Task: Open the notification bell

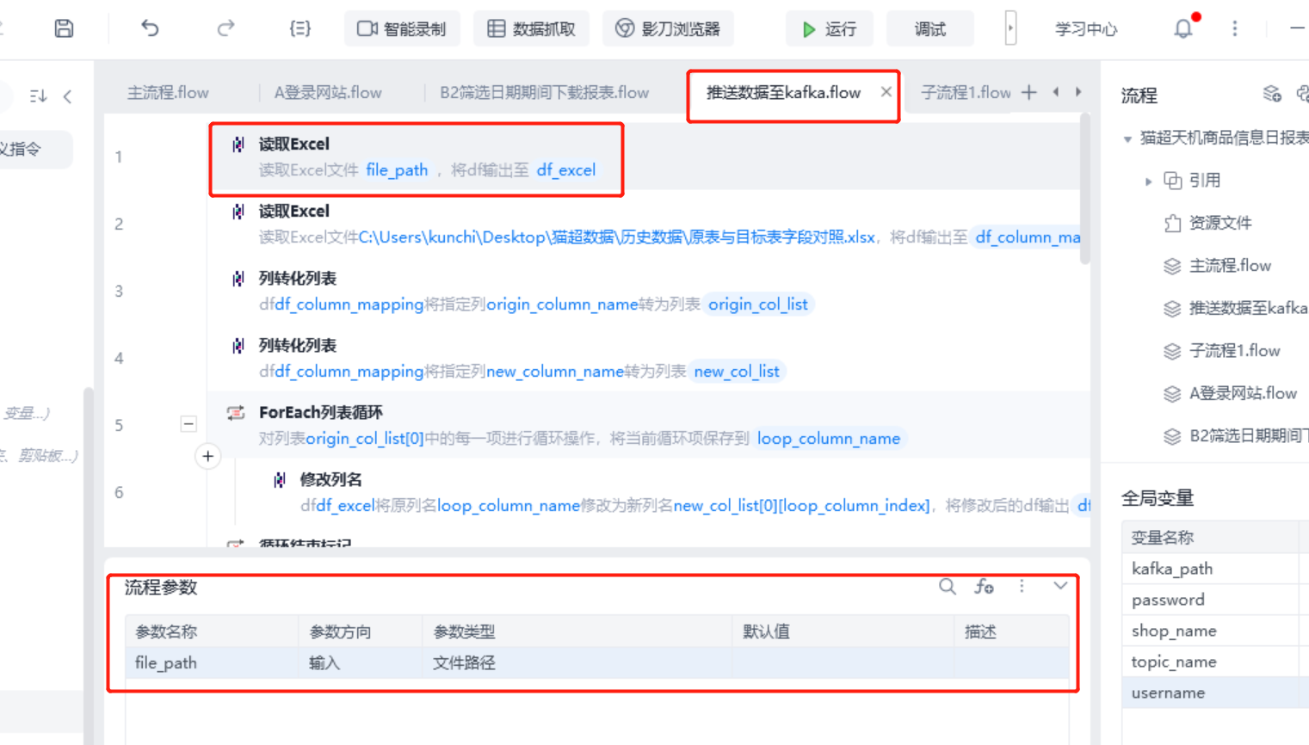Action: coord(1183,28)
